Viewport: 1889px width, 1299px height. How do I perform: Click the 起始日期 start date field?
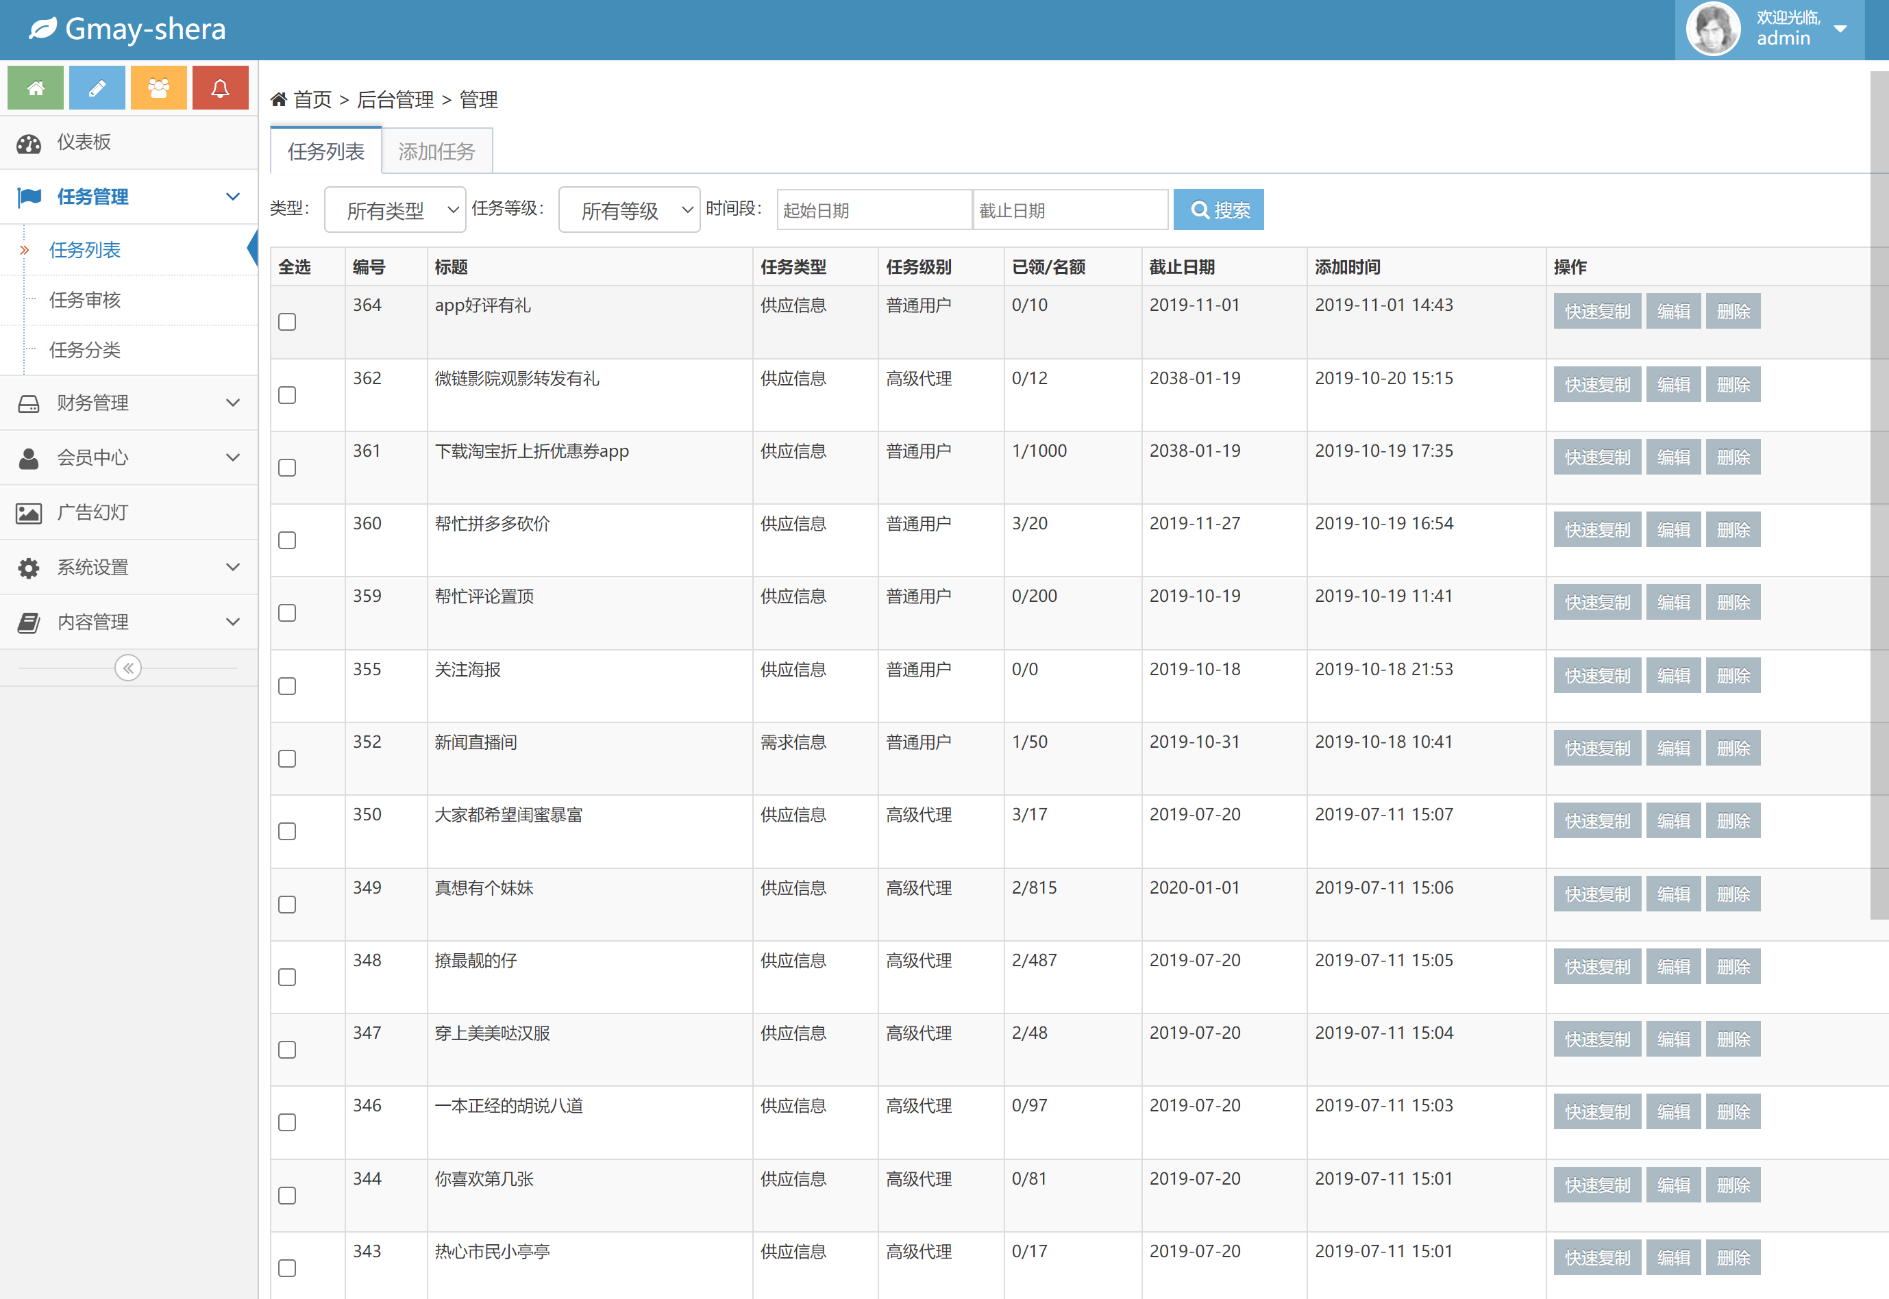coord(874,210)
